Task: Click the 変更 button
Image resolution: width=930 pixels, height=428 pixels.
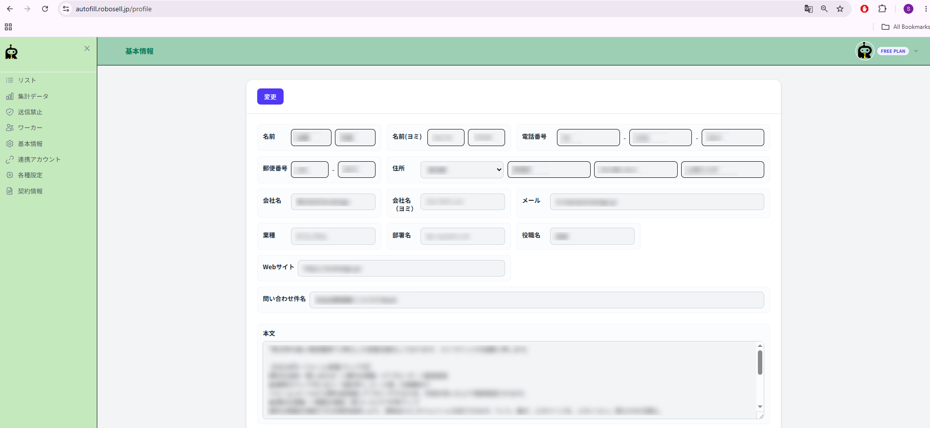Action: (270, 97)
